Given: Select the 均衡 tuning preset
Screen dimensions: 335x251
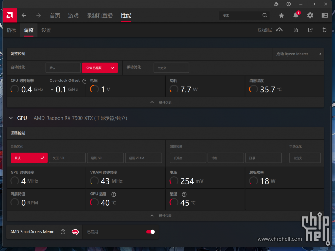Looking at the screenshot, I should point(226,158).
